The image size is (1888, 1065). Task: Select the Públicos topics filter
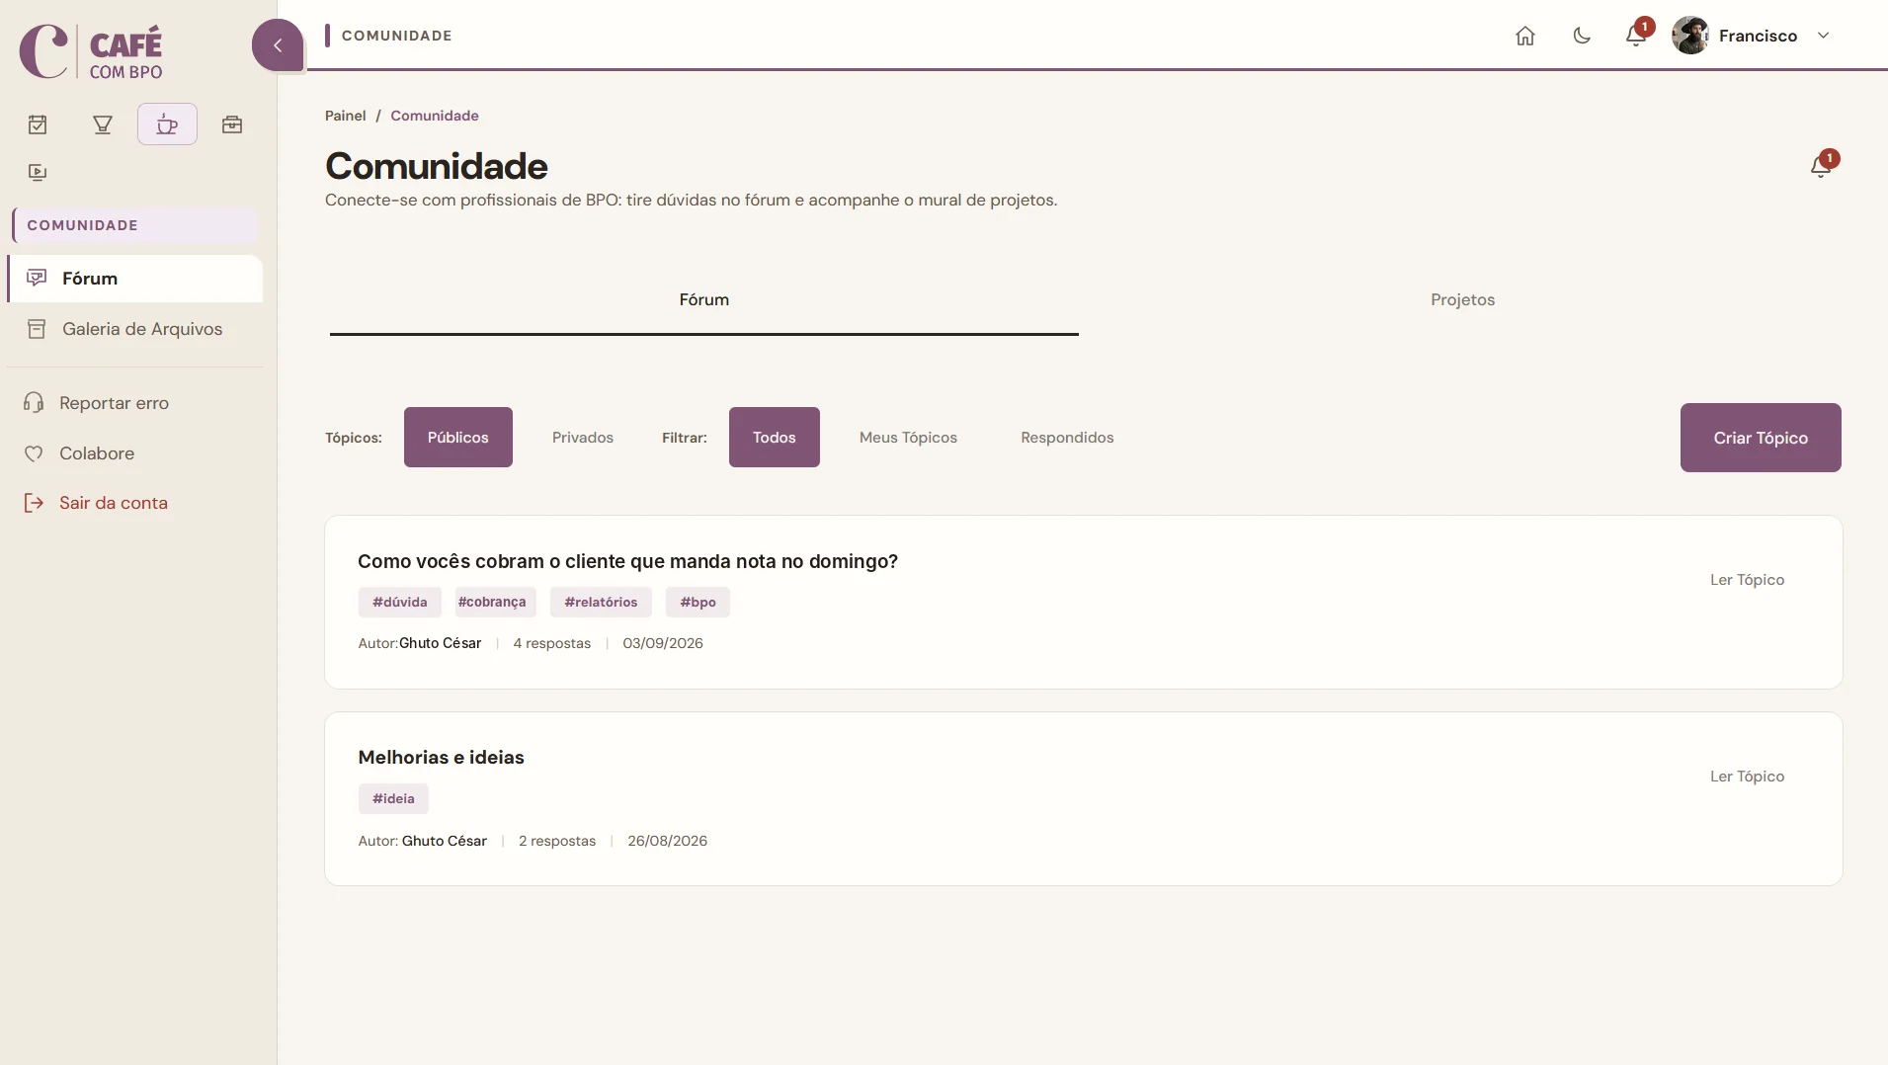pos(458,438)
